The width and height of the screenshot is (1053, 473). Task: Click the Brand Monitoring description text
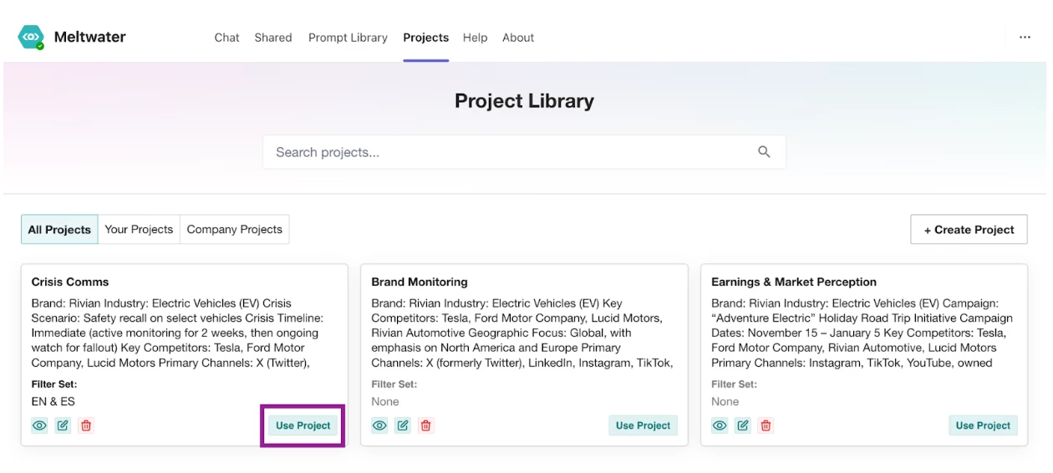(522, 333)
